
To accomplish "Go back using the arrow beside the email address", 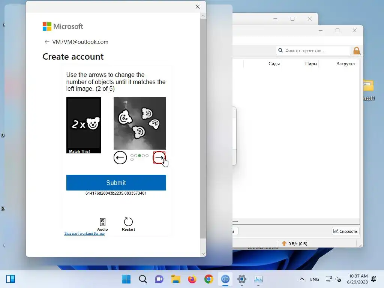I will (x=47, y=42).
